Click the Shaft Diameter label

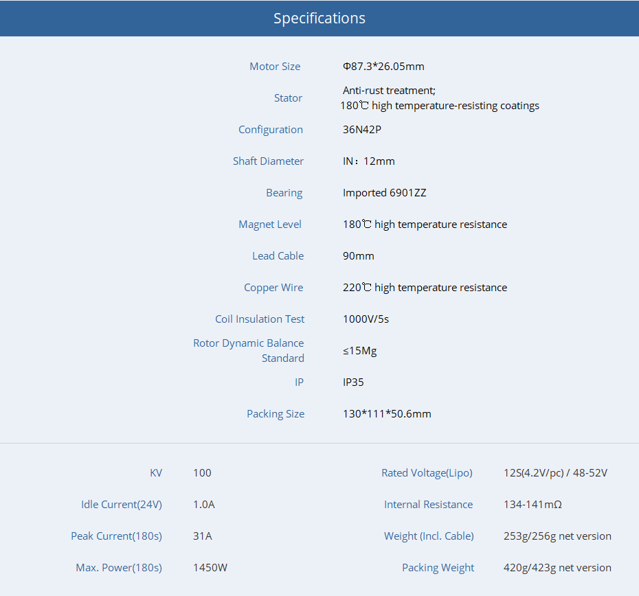coord(268,161)
